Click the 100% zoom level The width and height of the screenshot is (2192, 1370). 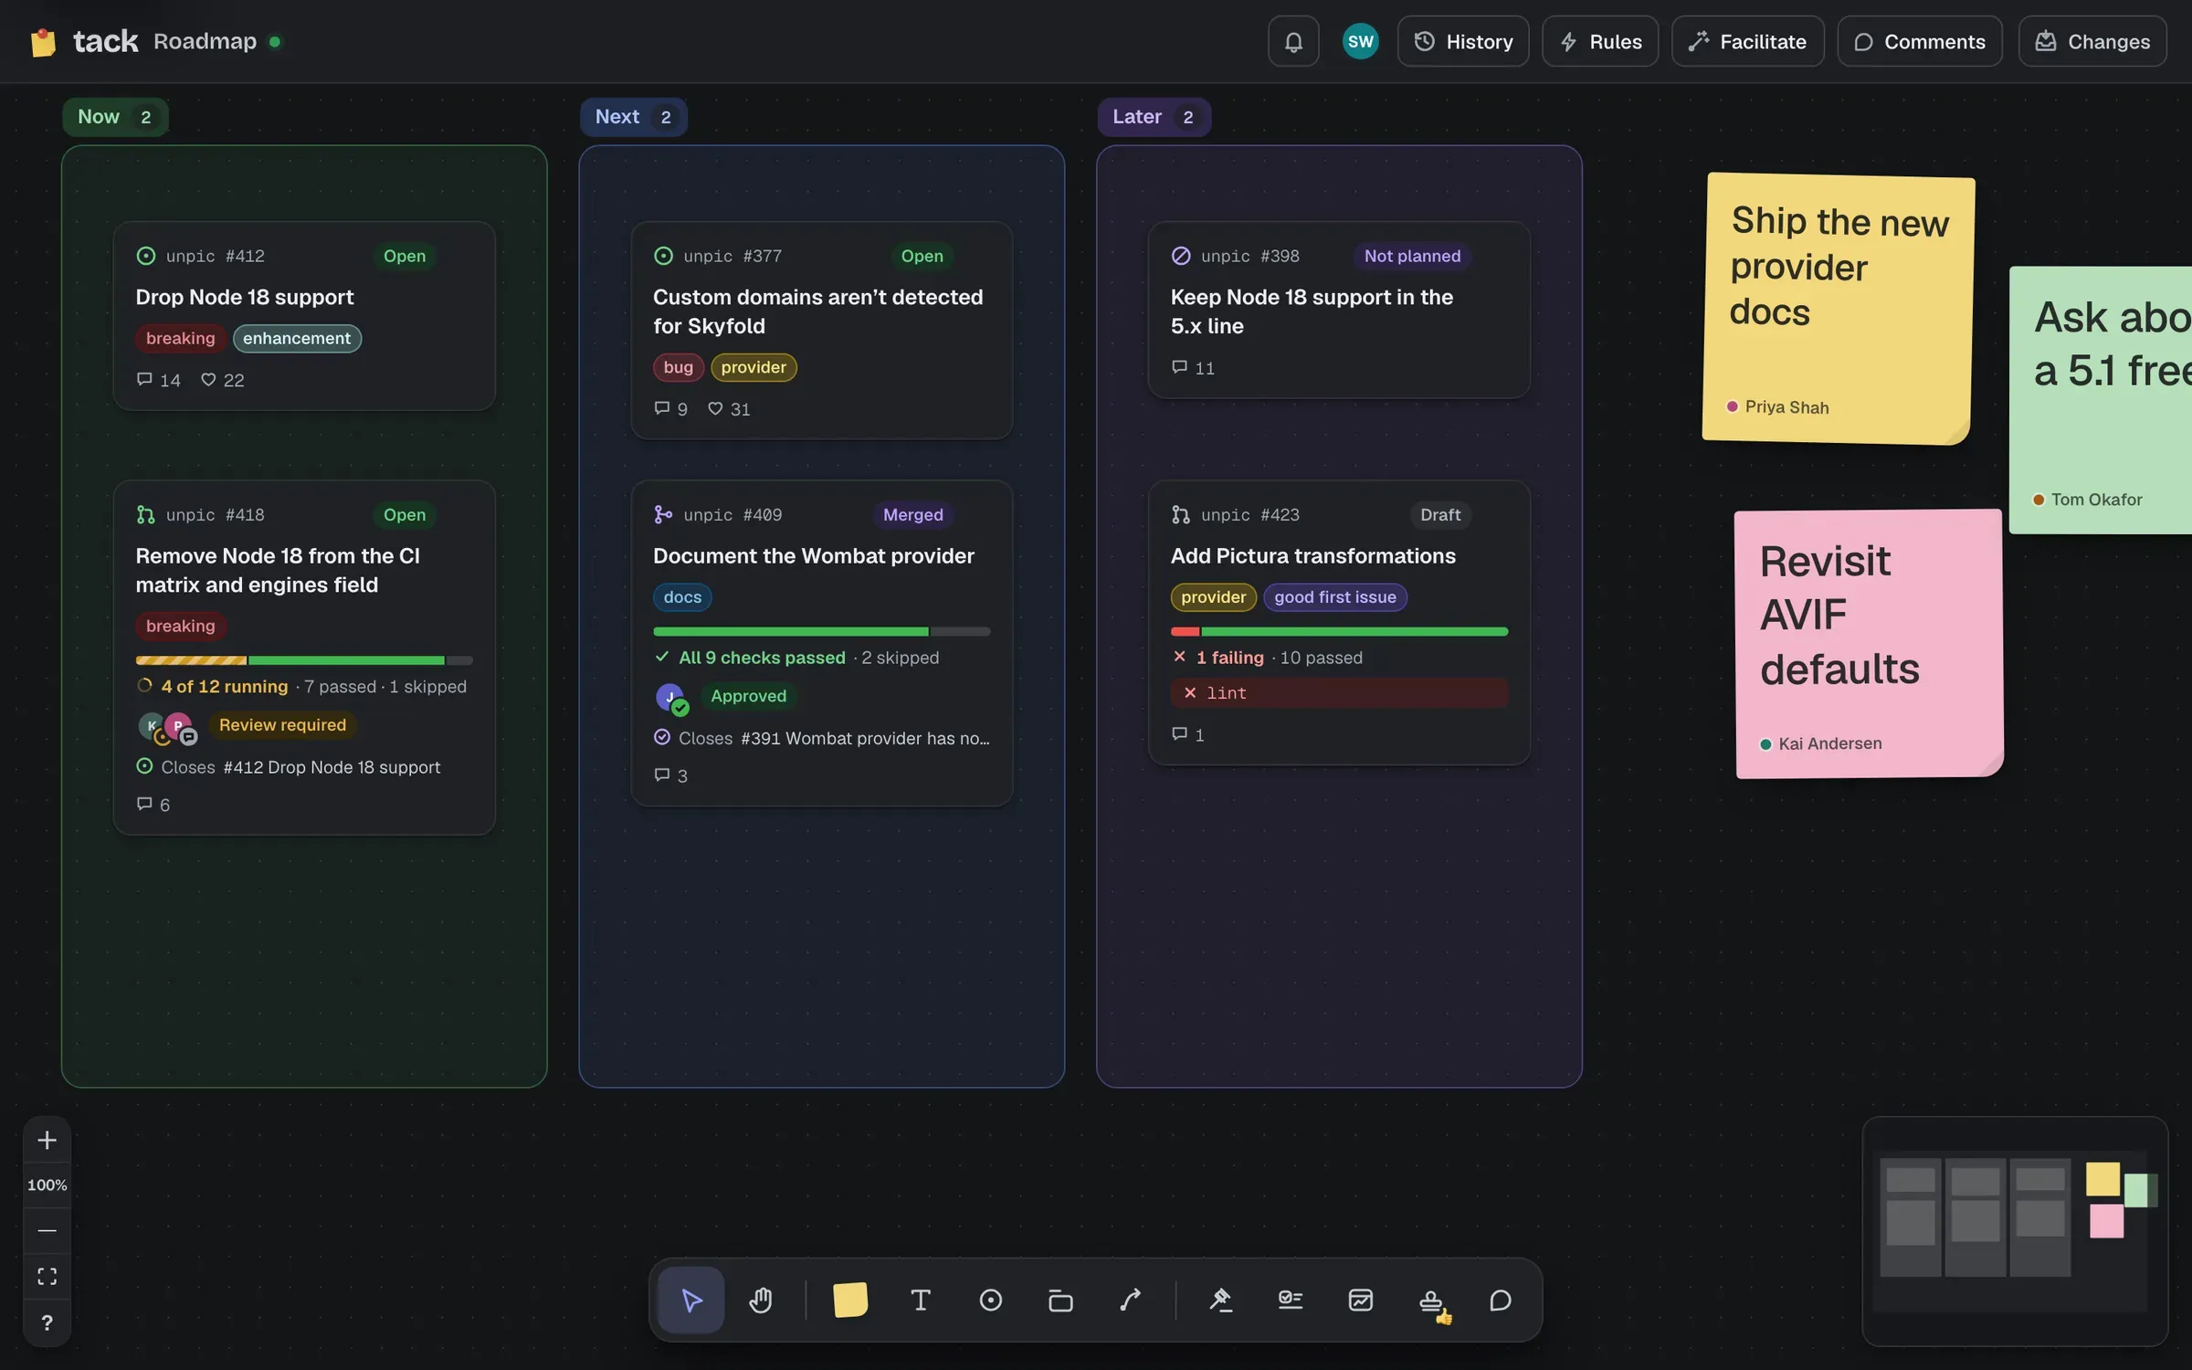tap(47, 1185)
